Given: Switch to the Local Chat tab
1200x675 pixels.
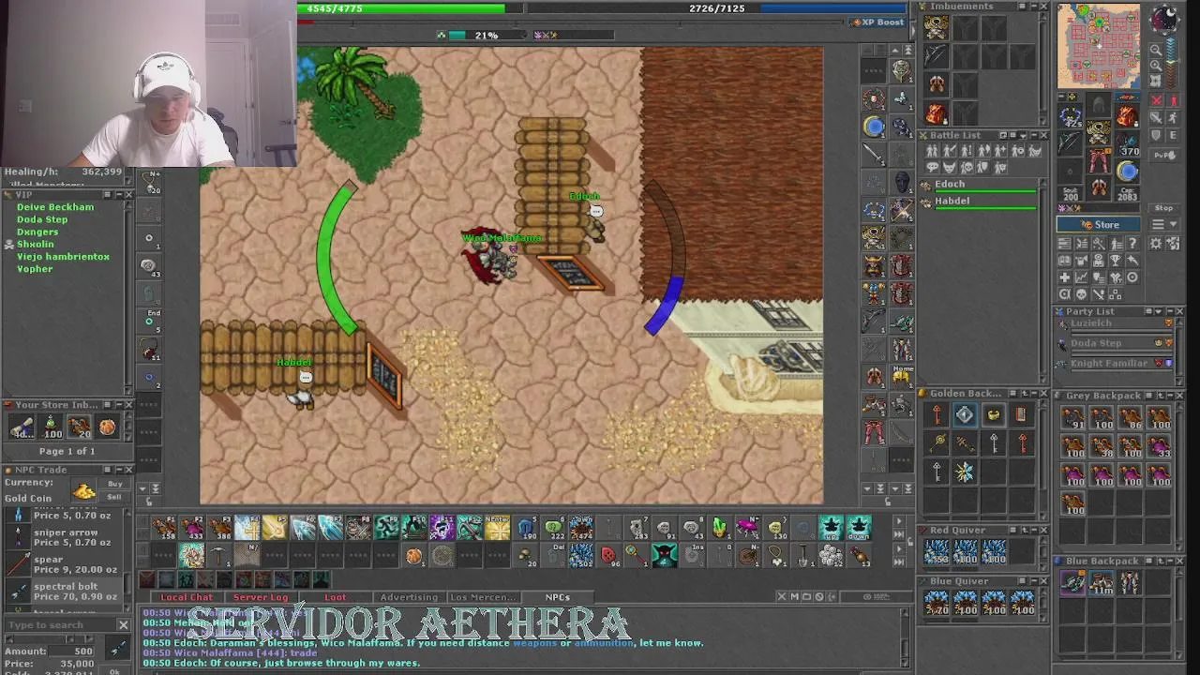Looking at the screenshot, I should [187, 597].
